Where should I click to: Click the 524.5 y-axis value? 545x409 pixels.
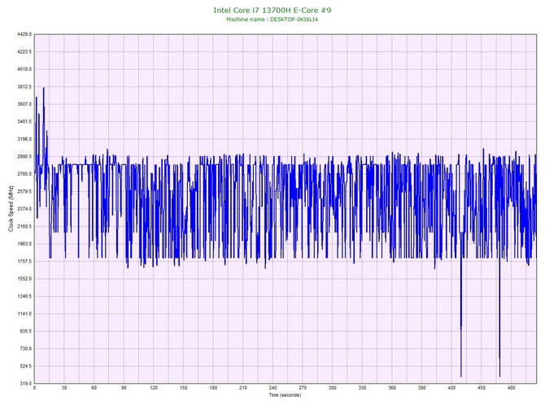point(25,366)
